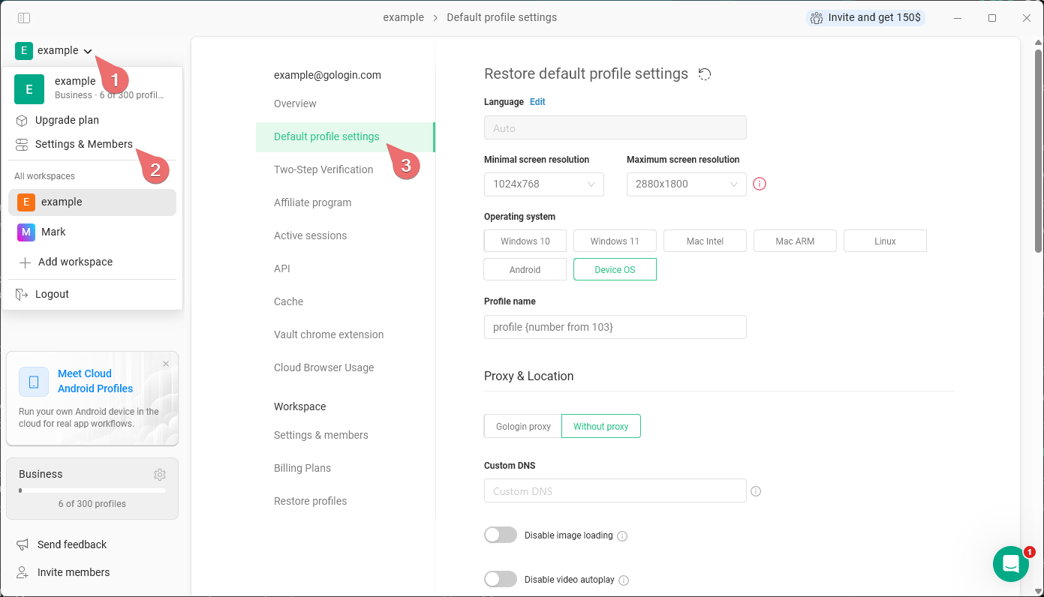1044x597 pixels.
Task: Select Android operating system
Action: (525, 269)
